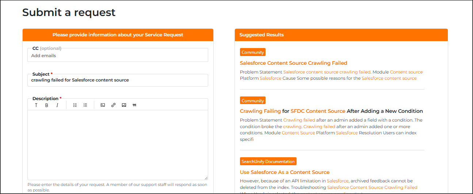Insert a bulleted list
Viewport: 473px width, 194px height.
tap(75, 105)
